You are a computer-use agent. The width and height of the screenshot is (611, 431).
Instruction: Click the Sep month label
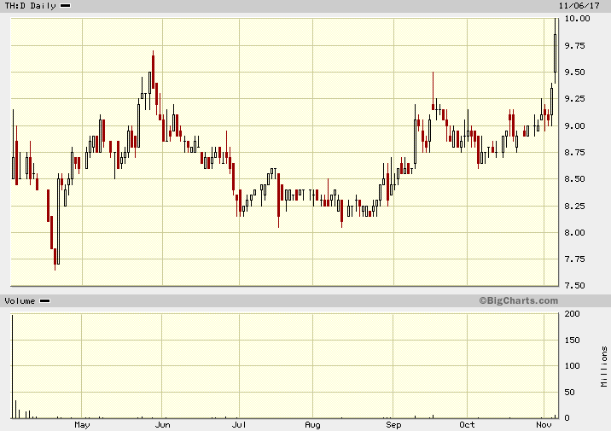tap(393, 425)
